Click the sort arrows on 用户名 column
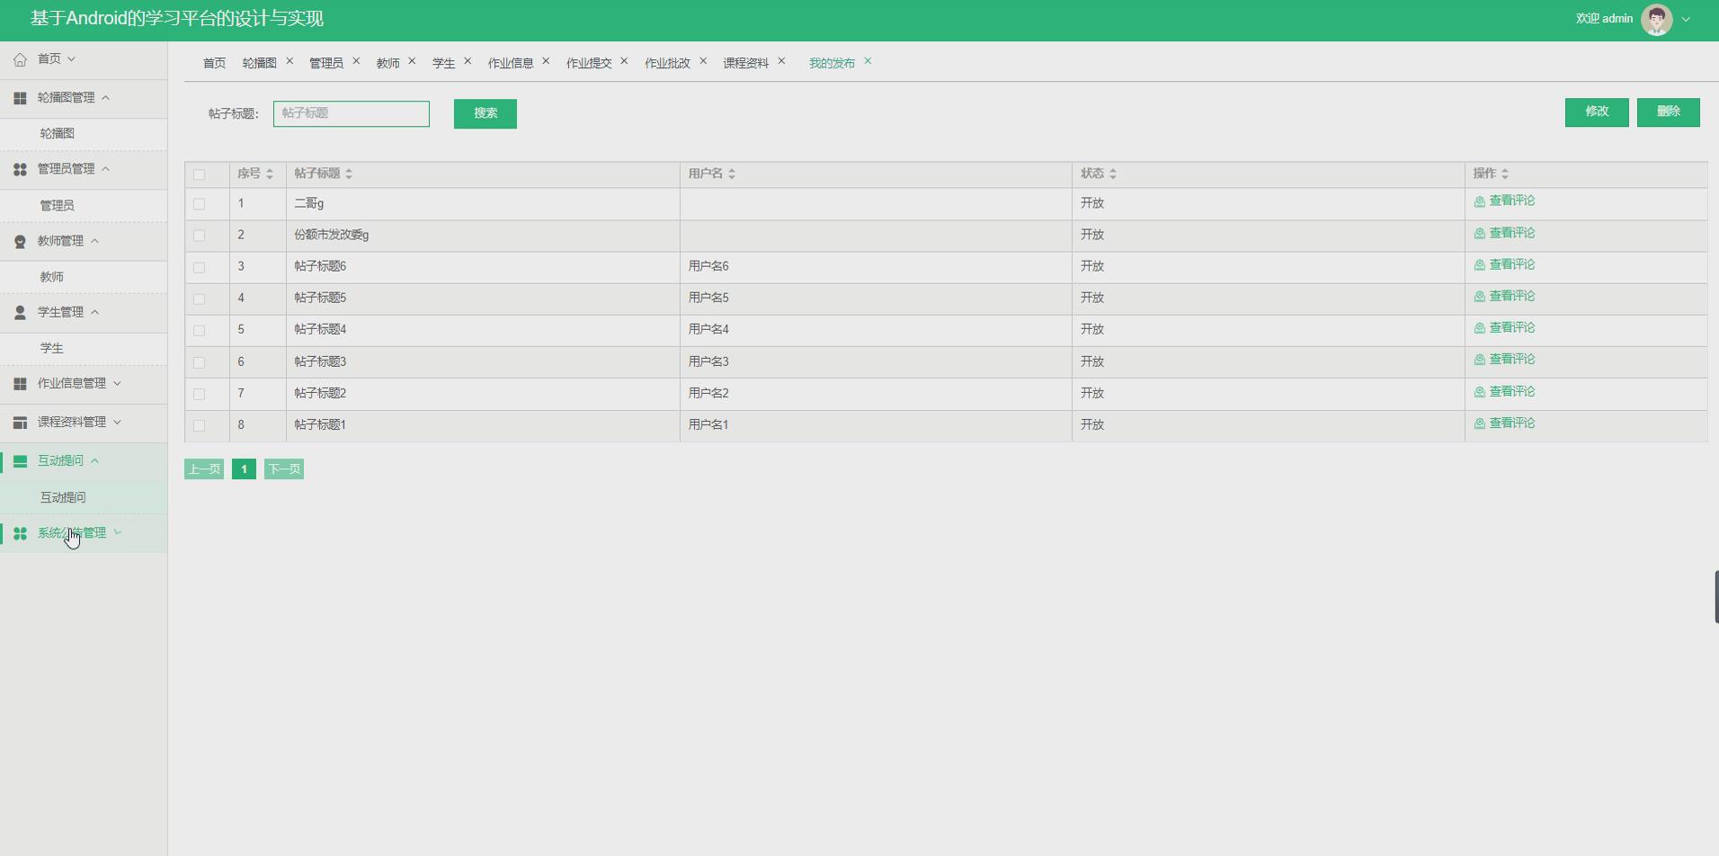The image size is (1719, 856). tap(734, 174)
